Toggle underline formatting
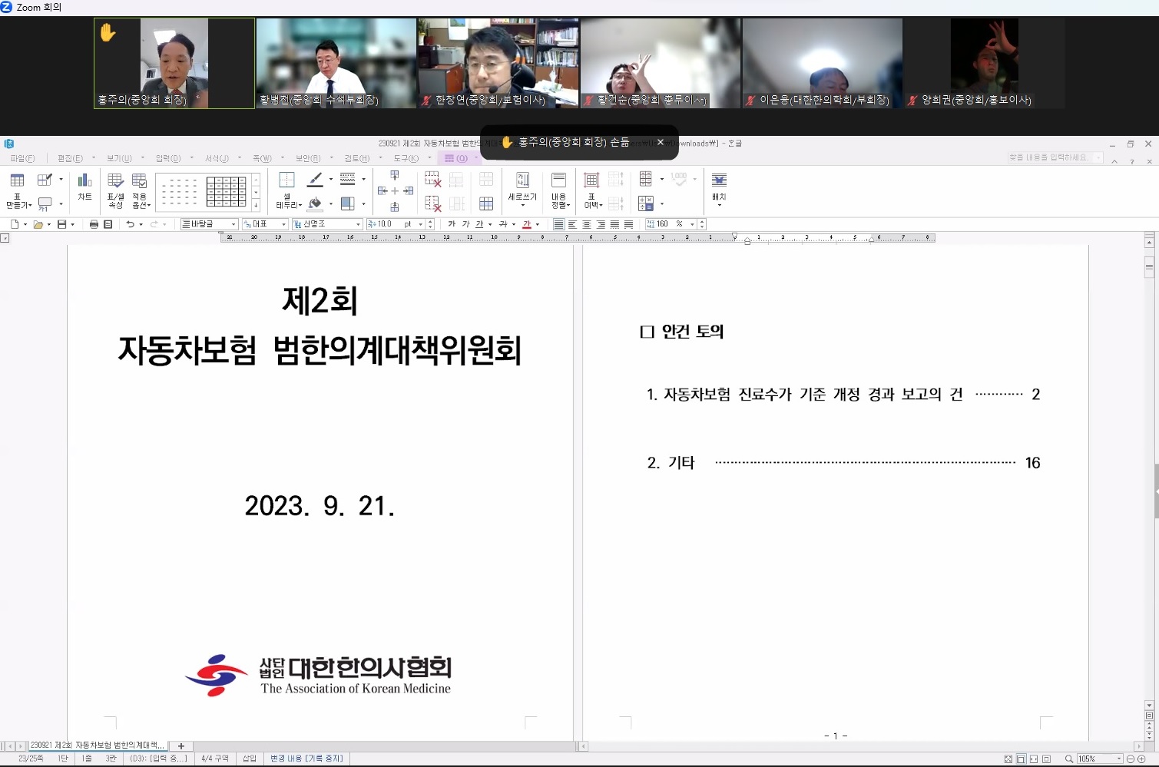The width and height of the screenshot is (1159, 767). tap(478, 223)
